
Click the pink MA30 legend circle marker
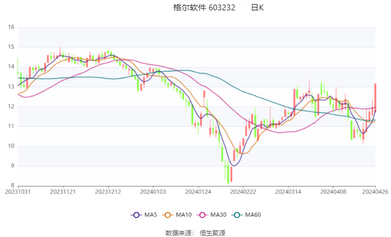(x=203, y=215)
